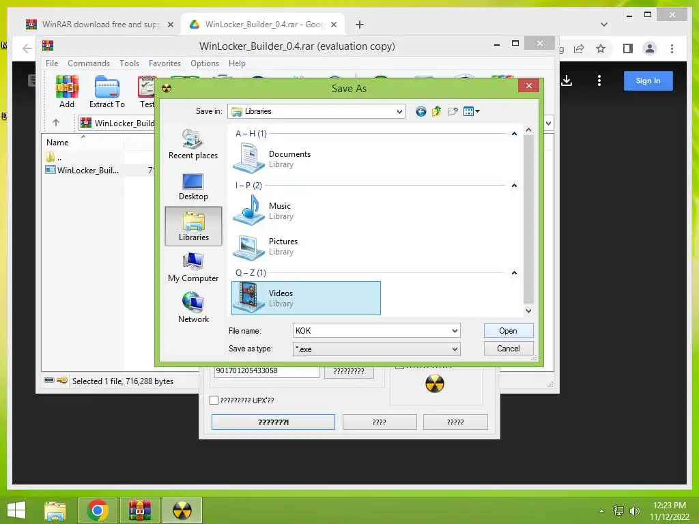Click the WinRAR taskbar icon
The height and width of the screenshot is (524, 699).
click(x=139, y=510)
